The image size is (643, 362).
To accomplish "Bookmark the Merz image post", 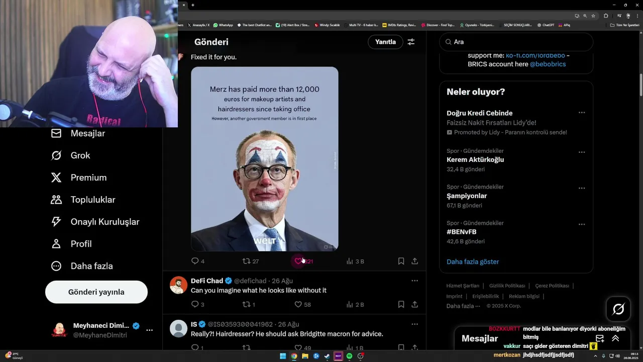I will tap(401, 261).
